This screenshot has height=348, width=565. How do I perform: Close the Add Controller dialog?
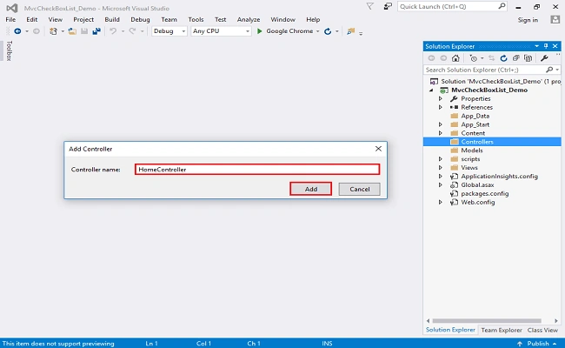(x=378, y=149)
